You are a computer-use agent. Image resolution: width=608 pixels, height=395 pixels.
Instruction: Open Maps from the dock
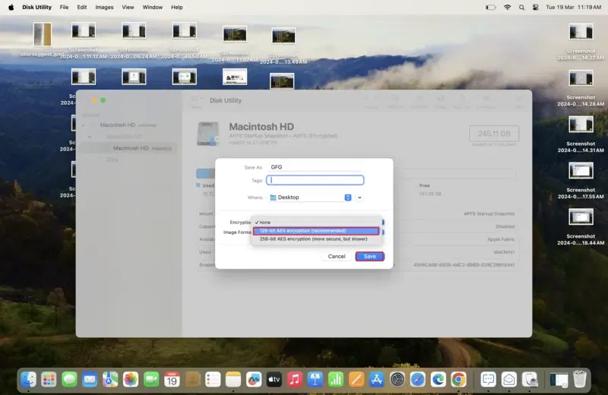coord(110,380)
